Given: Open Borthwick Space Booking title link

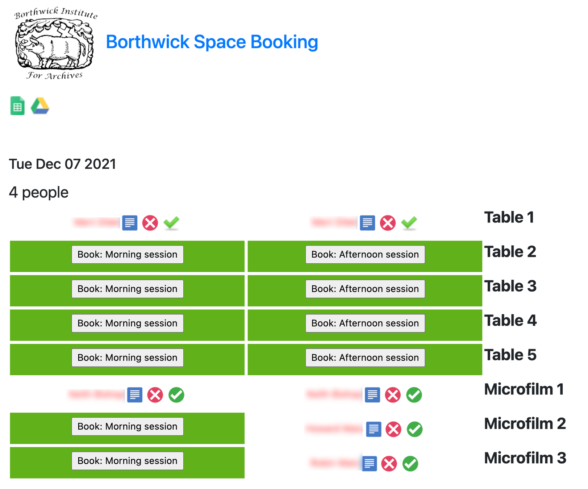Looking at the screenshot, I should coord(212,42).
